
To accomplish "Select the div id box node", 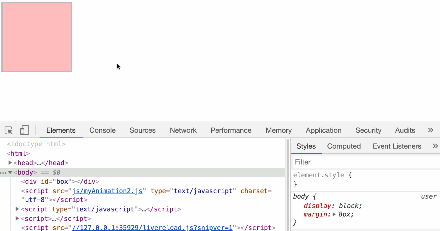I will 60,182.
